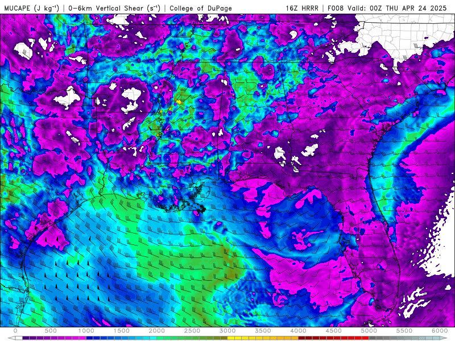Click the 2500 label on color scale

coord(192,331)
